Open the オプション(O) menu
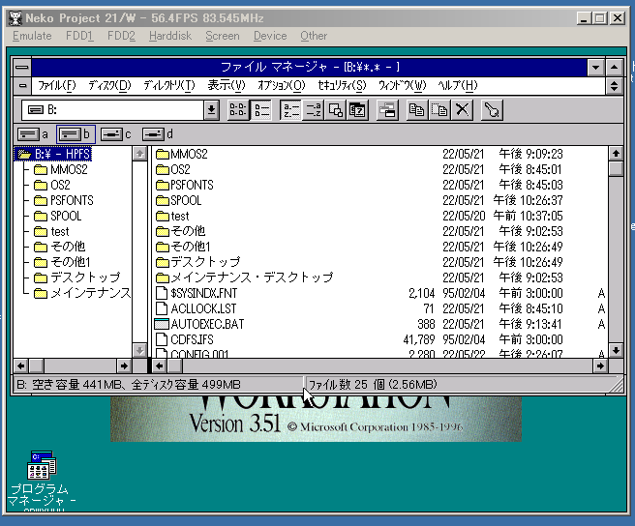The width and height of the screenshot is (635, 526). 282,85
